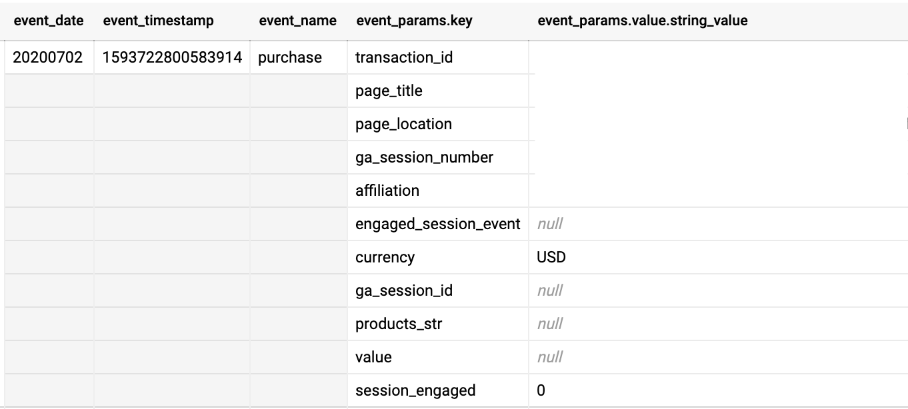Click the value key cell
This screenshot has width=908, height=409.
coord(438,357)
